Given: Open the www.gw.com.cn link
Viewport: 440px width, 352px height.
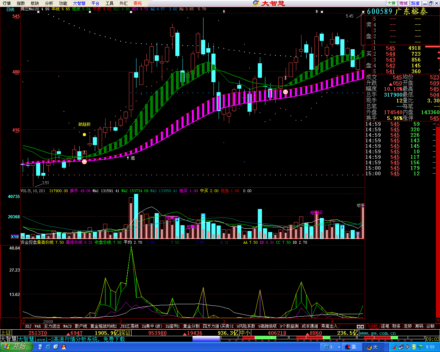Looking at the screenshot, I should pos(378,333).
